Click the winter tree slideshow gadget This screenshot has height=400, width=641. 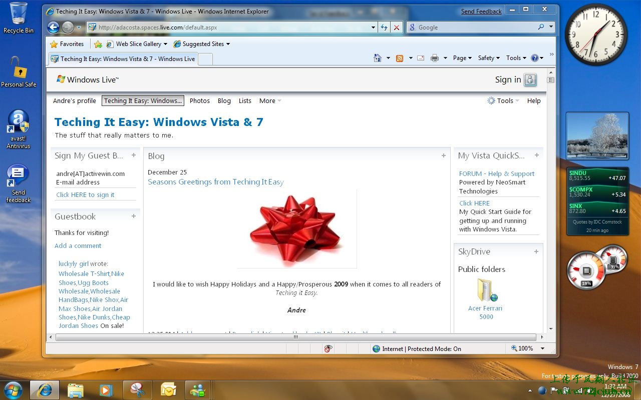click(597, 136)
